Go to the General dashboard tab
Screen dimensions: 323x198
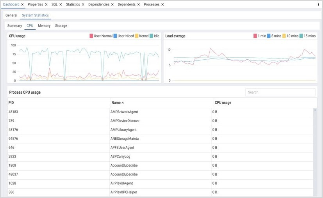click(11, 15)
